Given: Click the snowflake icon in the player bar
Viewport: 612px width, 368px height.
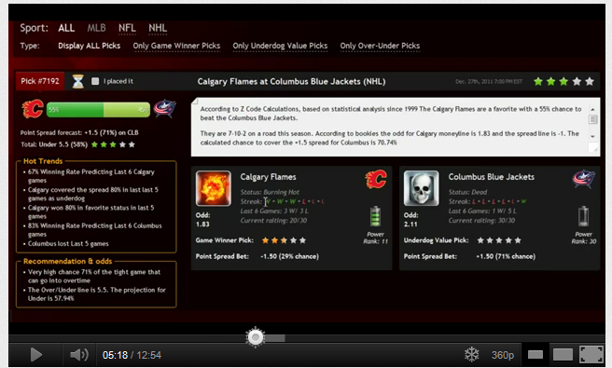Looking at the screenshot, I should (471, 355).
